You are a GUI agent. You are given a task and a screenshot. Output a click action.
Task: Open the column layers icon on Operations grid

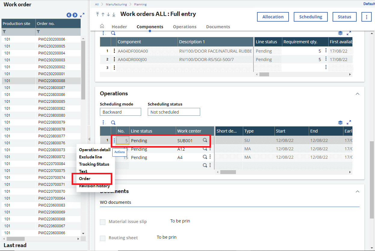(x=340, y=123)
